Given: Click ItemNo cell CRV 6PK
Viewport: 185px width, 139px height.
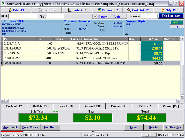Looking at the screenshot, I should [x=62, y=53].
